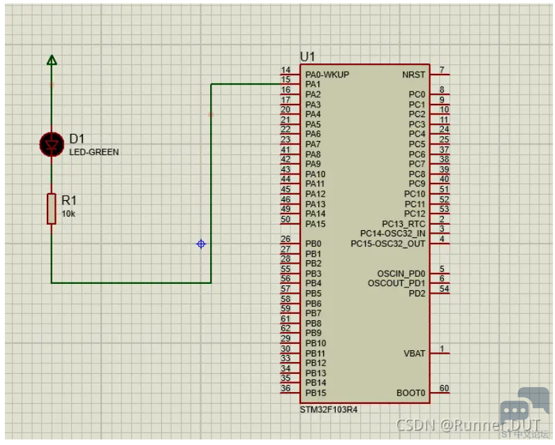Click the PB3 pin label
This screenshot has width=555, height=445.
click(313, 274)
